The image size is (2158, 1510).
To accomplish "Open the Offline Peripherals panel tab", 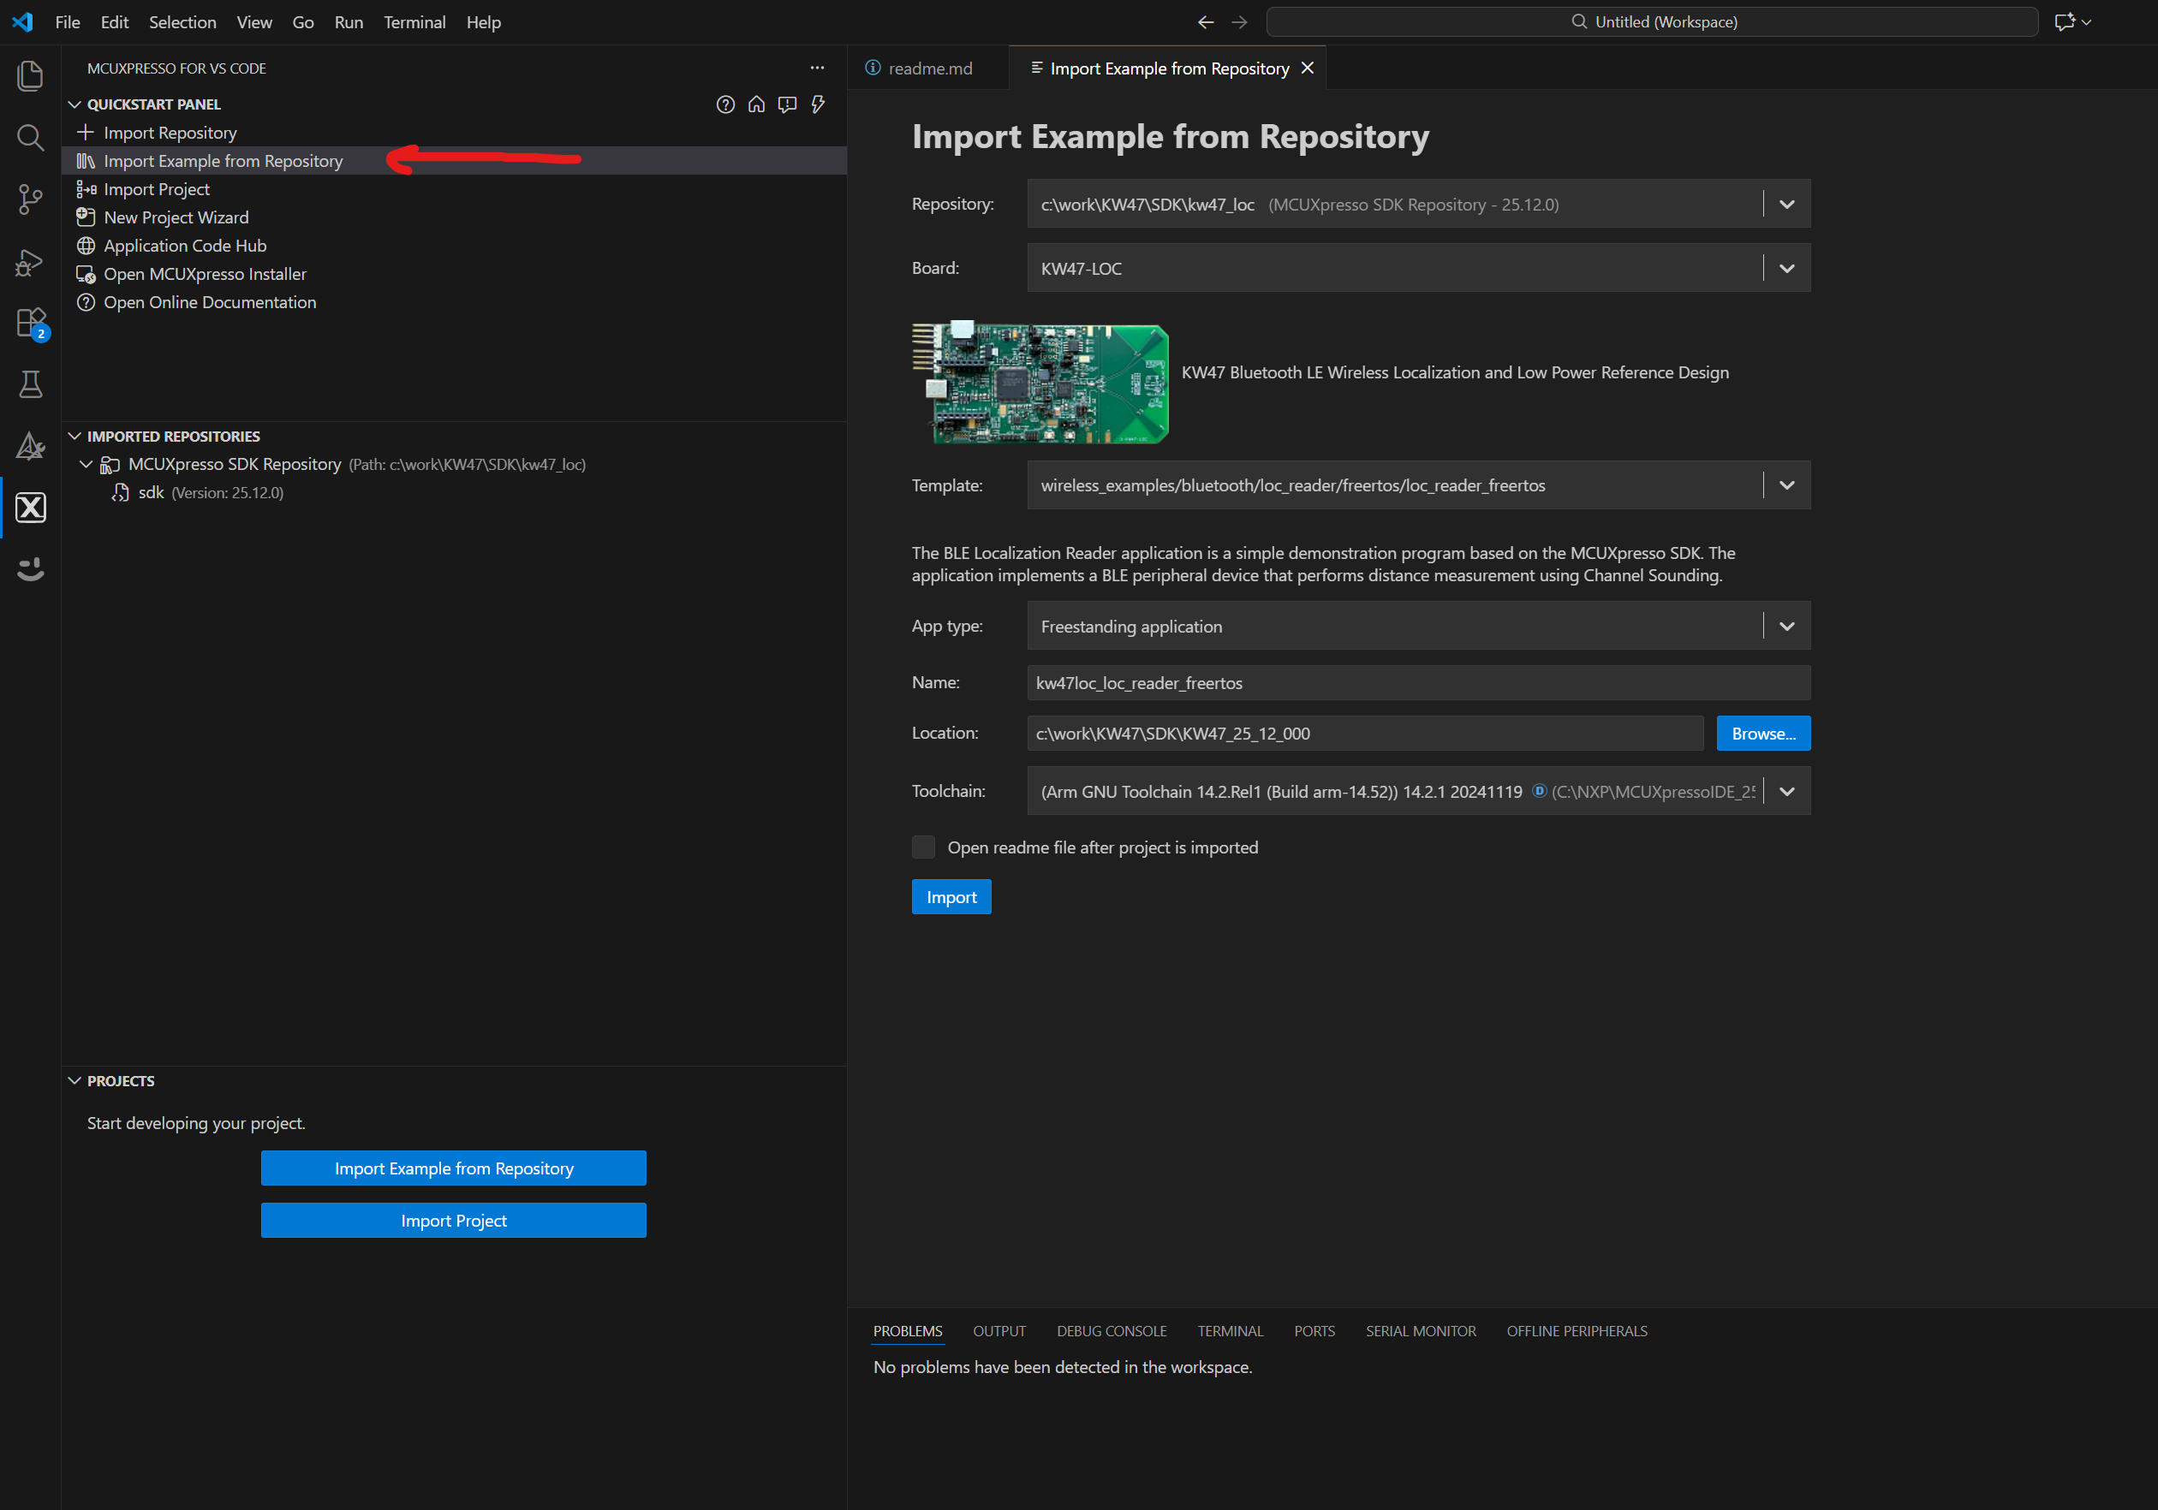I will coord(1577,1330).
